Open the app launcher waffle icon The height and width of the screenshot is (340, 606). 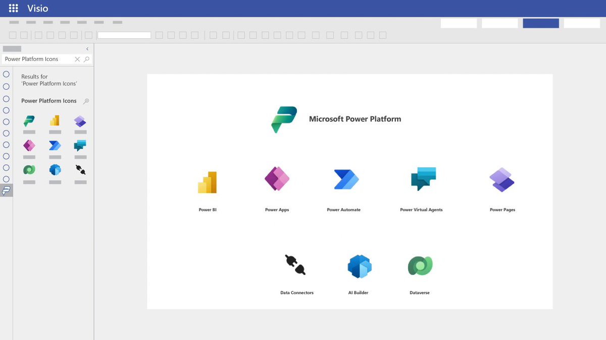pos(14,9)
